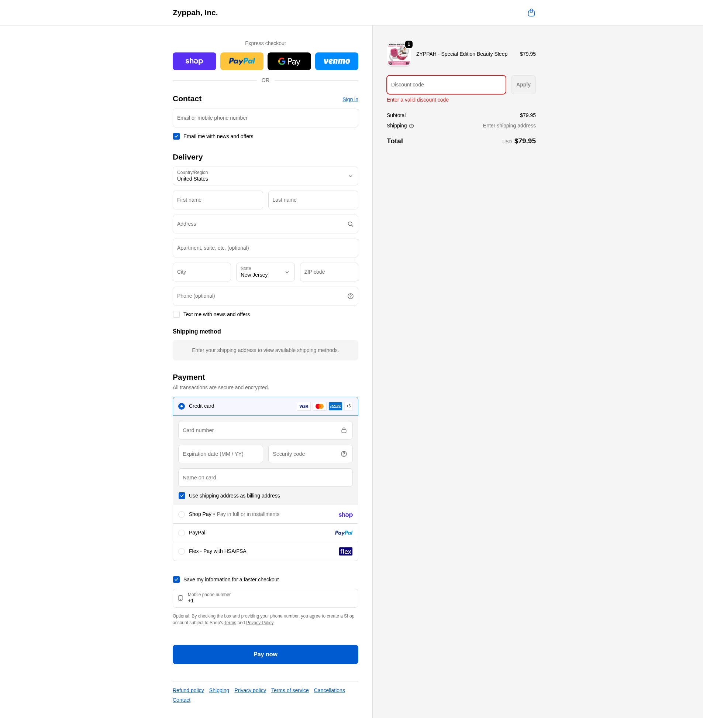Click the +5 more card brands badge

(348, 406)
